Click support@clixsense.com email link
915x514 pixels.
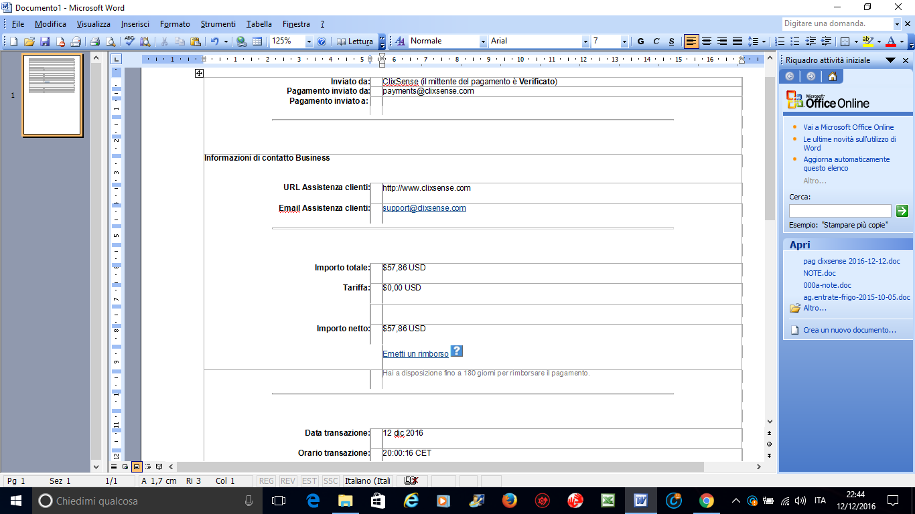[x=424, y=208]
